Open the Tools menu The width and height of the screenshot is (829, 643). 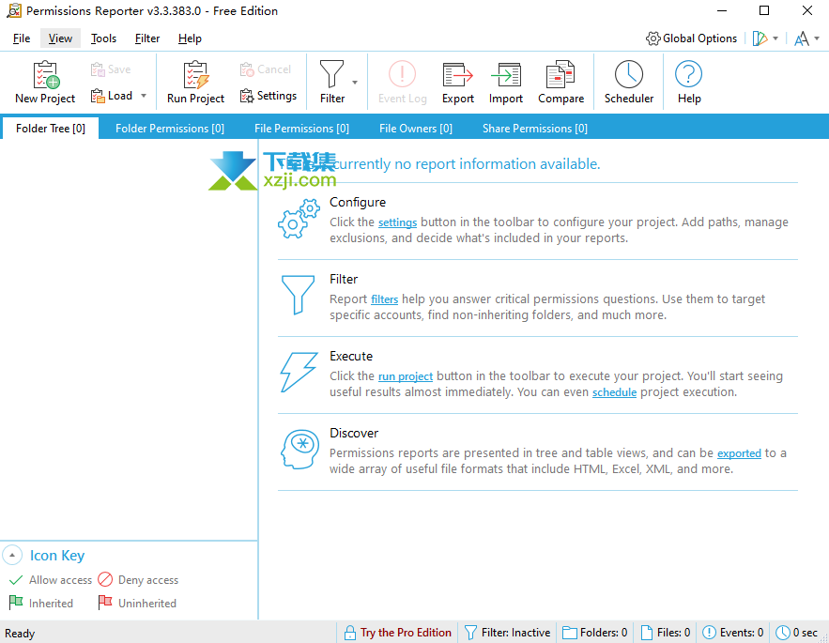103,38
